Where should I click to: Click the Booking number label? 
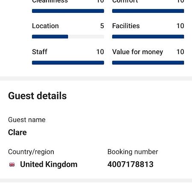133,152
